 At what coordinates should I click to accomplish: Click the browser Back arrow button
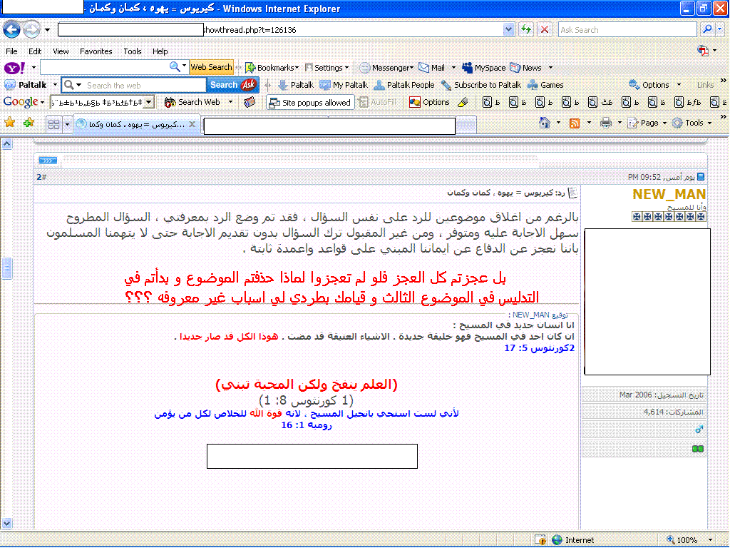[12, 30]
